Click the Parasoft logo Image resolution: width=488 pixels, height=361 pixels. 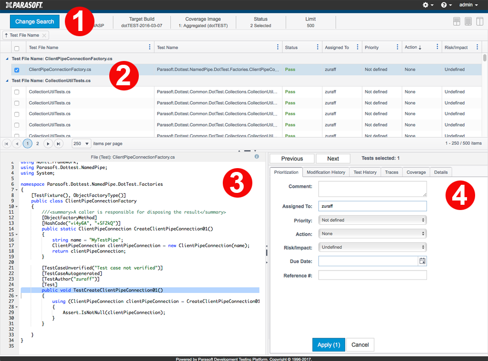pos(24,5)
